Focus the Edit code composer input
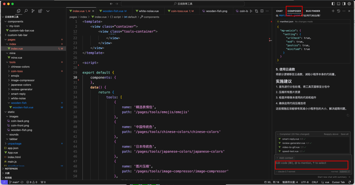Image resolution: width=355 pixels, height=185 pixels. 312,165
